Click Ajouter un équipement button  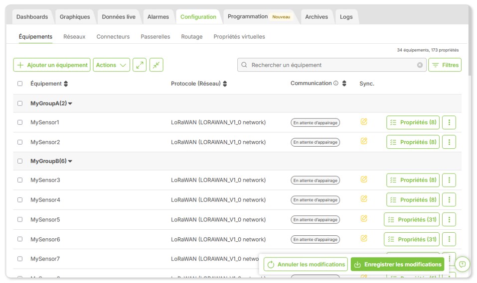(52, 65)
